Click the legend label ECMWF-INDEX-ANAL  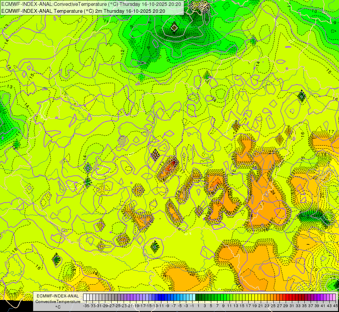57,296
